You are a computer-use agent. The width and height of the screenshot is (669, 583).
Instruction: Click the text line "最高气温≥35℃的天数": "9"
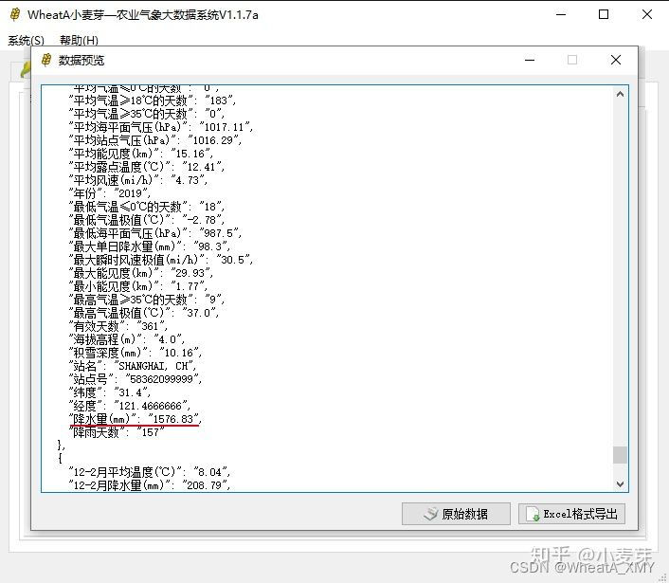tap(147, 300)
